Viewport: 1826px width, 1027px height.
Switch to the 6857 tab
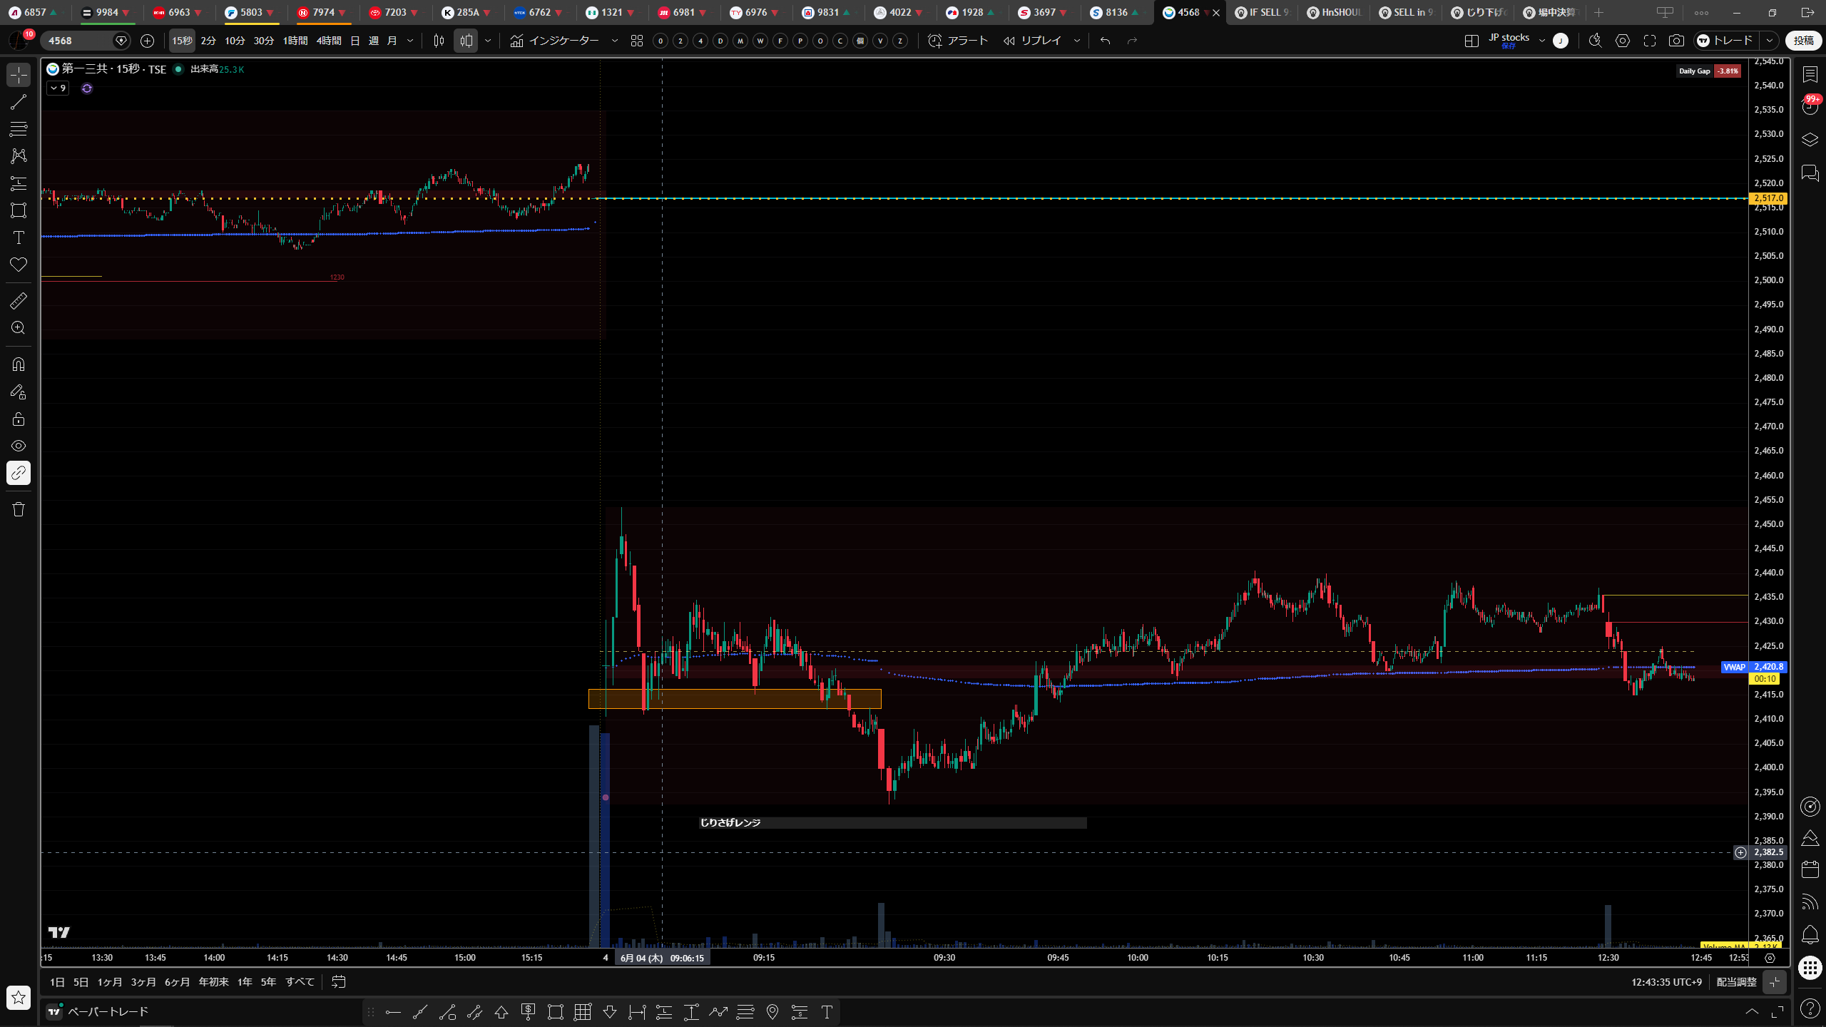(34, 12)
